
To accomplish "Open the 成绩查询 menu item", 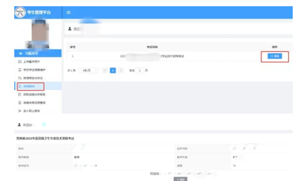I will pyautogui.click(x=29, y=86).
